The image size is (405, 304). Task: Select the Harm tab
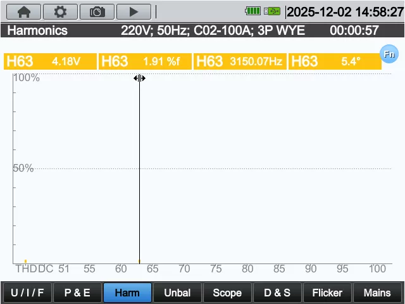[127, 293]
